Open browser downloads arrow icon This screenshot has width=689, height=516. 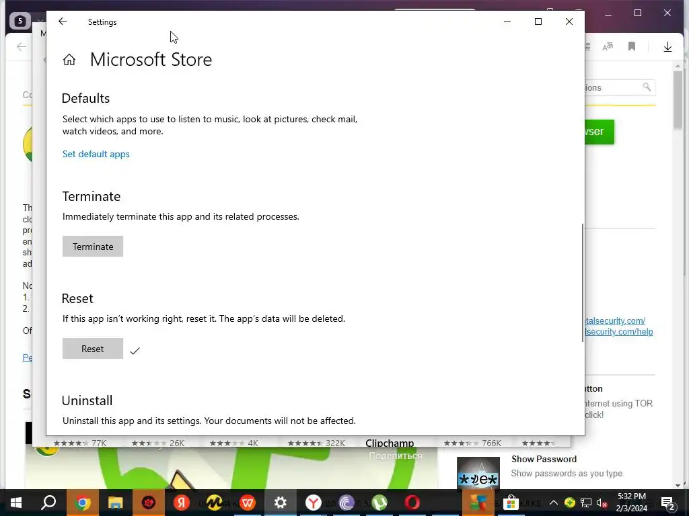coord(667,46)
